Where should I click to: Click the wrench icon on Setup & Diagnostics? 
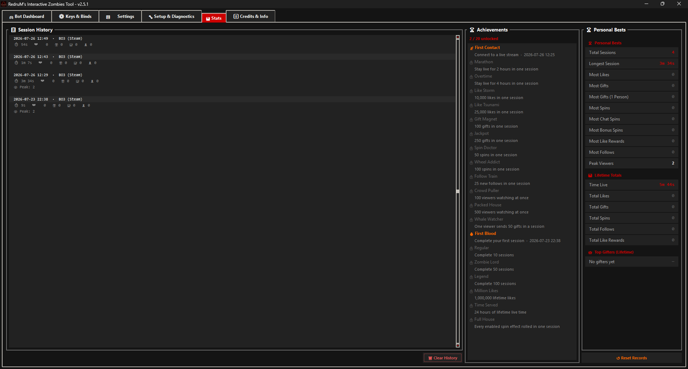[150, 17]
